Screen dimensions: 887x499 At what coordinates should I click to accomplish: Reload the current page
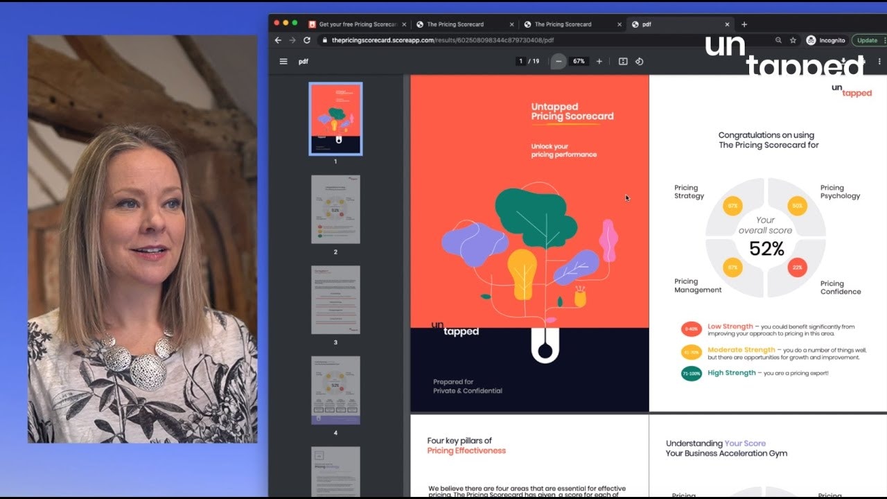tap(306, 40)
